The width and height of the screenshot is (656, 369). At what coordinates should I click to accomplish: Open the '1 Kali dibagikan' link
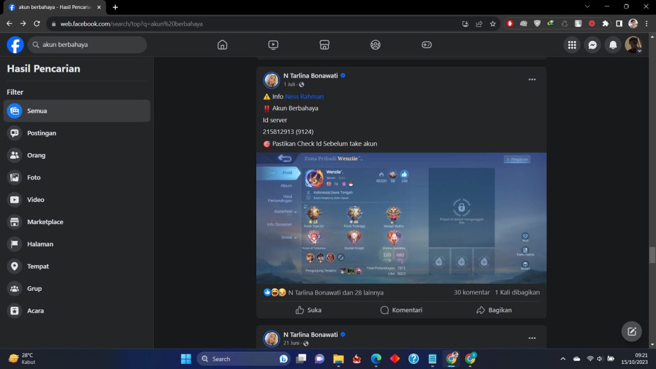coord(517,292)
